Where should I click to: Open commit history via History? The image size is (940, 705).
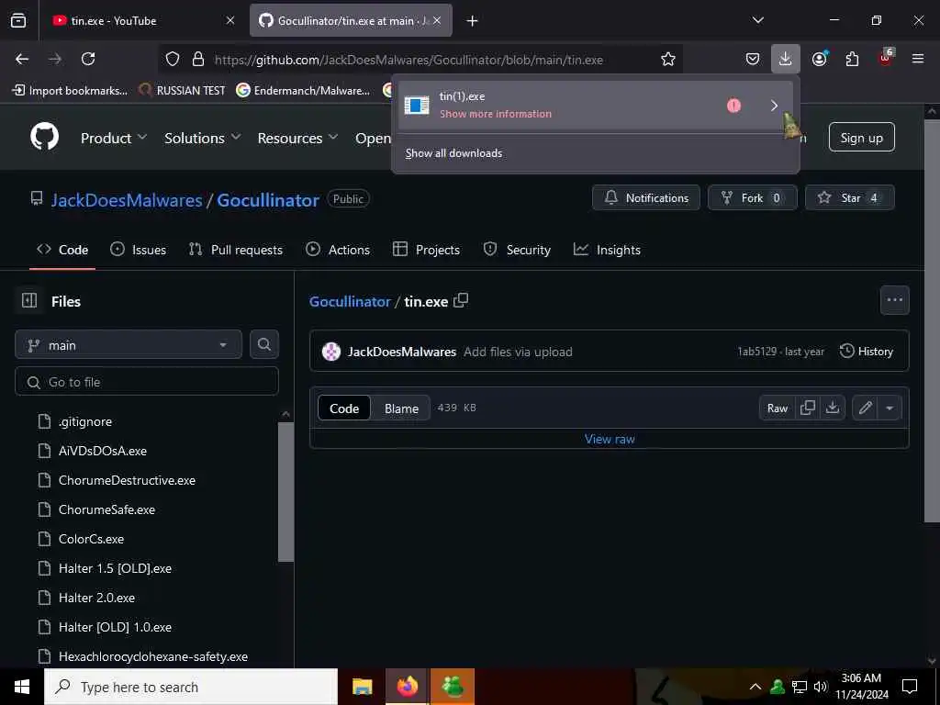tap(867, 352)
